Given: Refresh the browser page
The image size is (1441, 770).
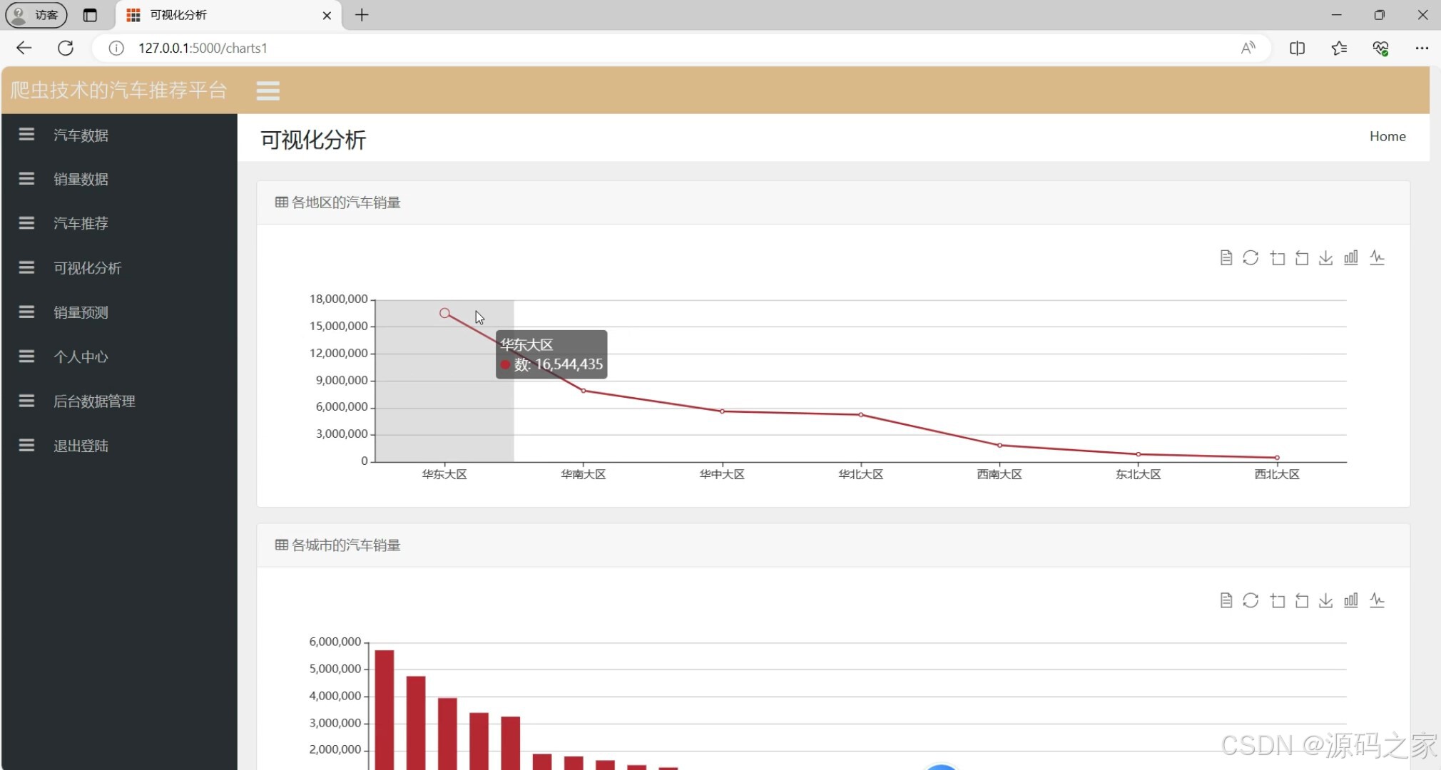Looking at the screenshot, I should (66, 48).
